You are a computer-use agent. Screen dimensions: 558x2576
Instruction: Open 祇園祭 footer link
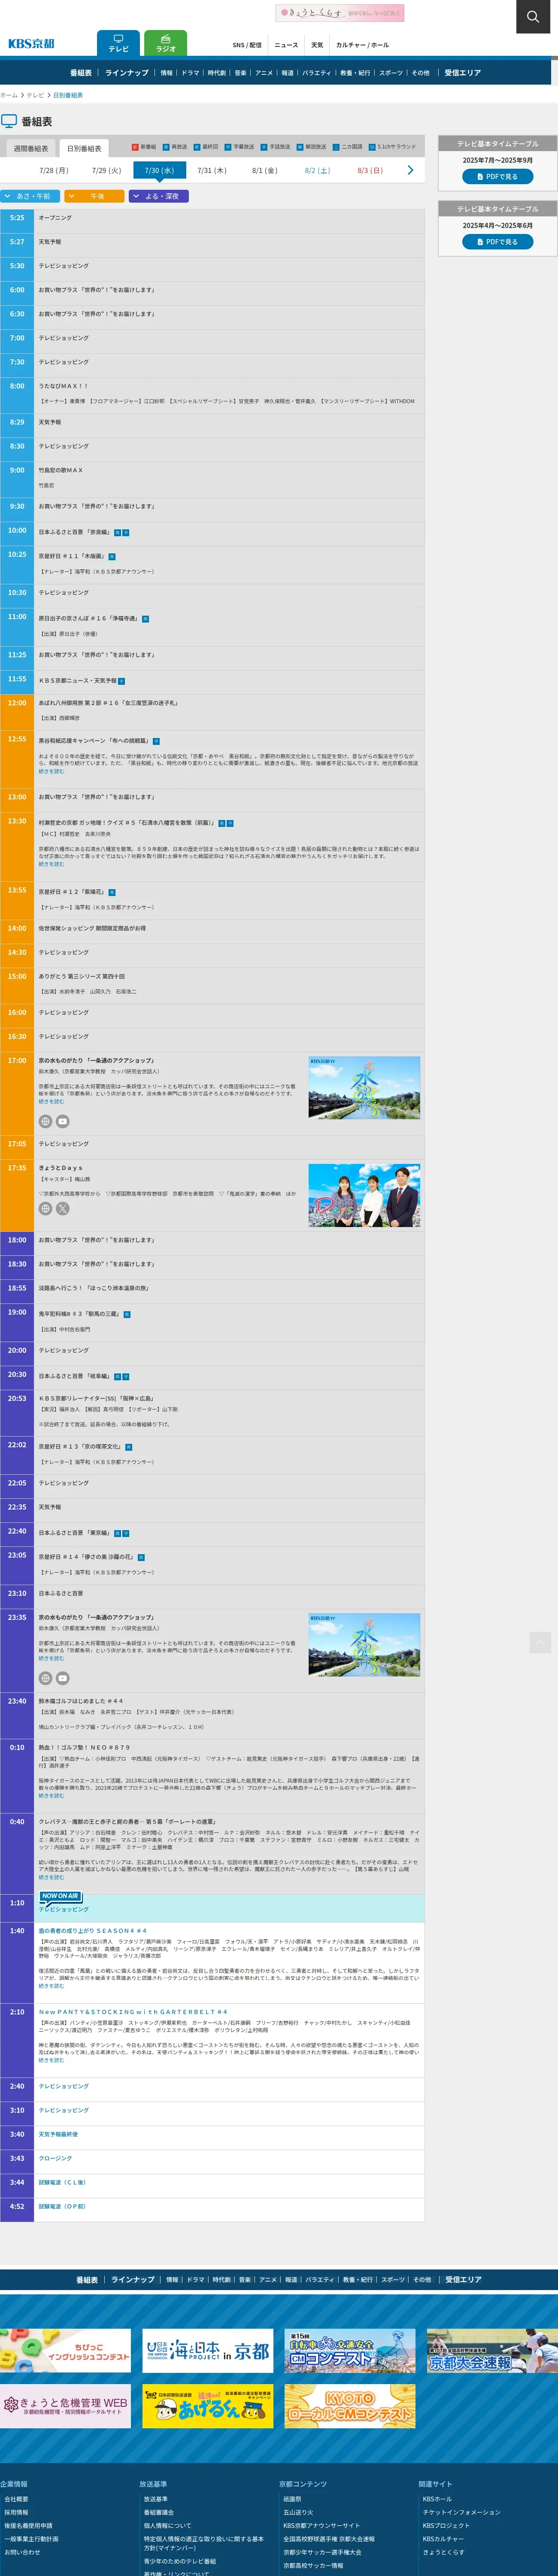coord(292,2499)
